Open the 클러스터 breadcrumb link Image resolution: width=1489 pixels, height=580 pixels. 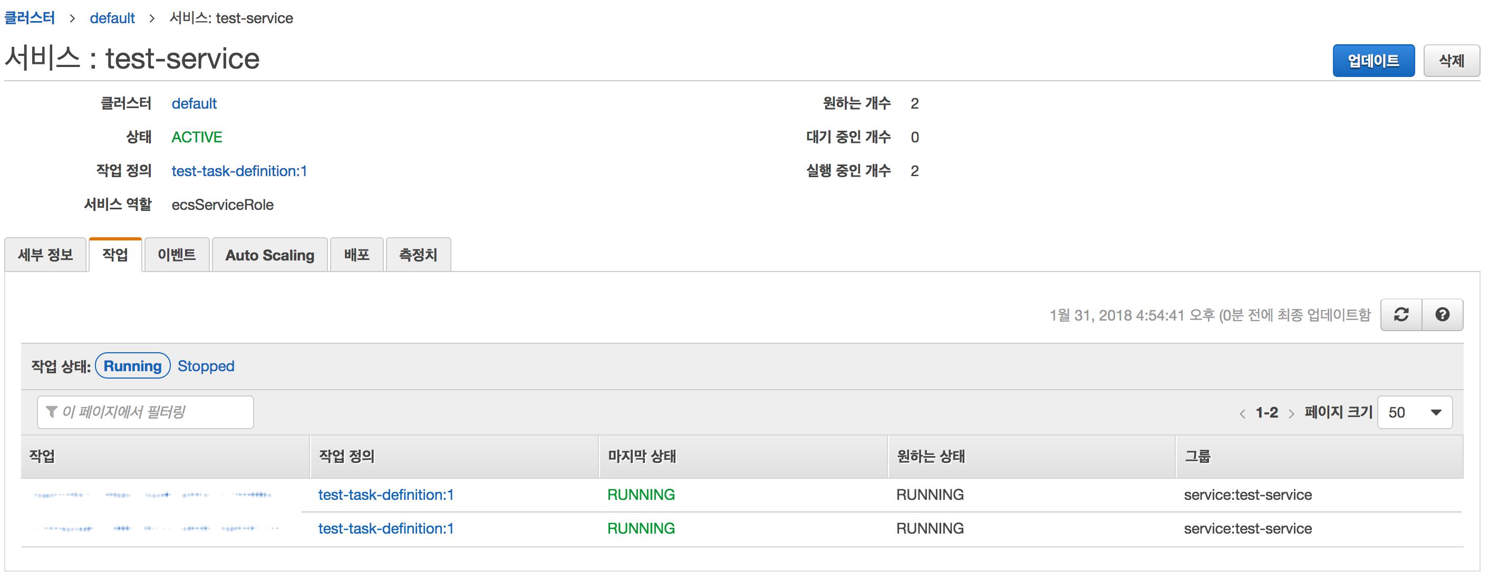coord(30,18)
